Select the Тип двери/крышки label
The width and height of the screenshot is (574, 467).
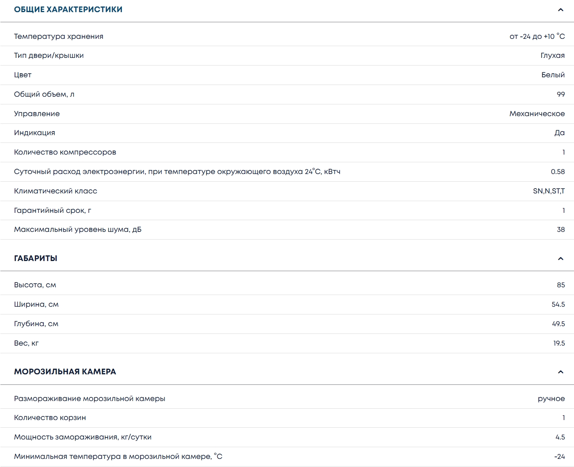49,55
